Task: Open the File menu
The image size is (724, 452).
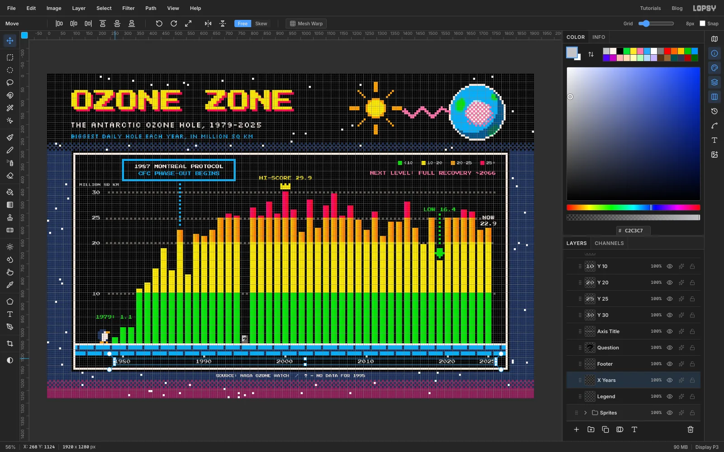Action: pyautogui.click(x=11, y=8)
